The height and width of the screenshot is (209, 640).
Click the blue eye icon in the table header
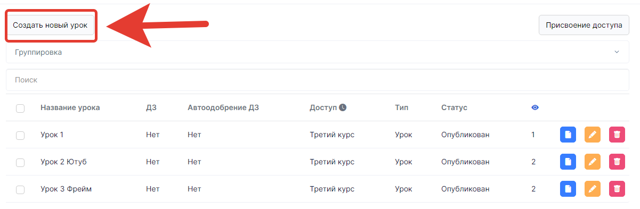(x=535, y=107)
